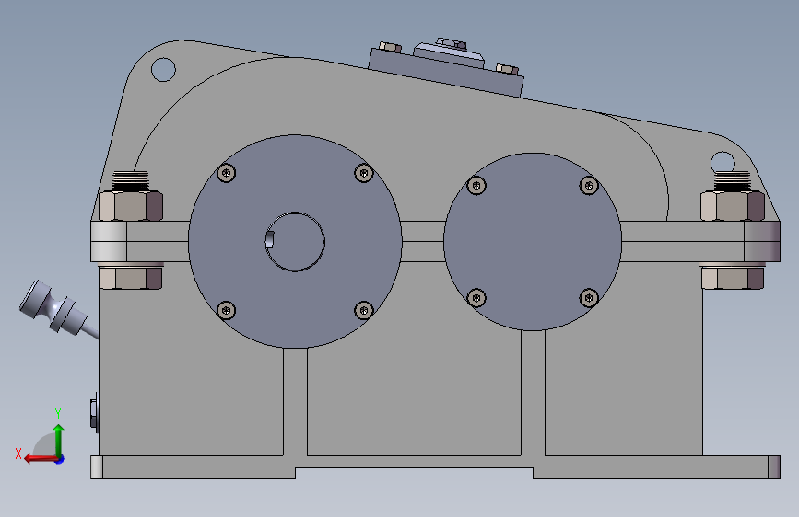Image resolution: width=799 pixels, height=517 pixels.
Task: Select the left bolt on the inspection cover
Action: [391, 47]
